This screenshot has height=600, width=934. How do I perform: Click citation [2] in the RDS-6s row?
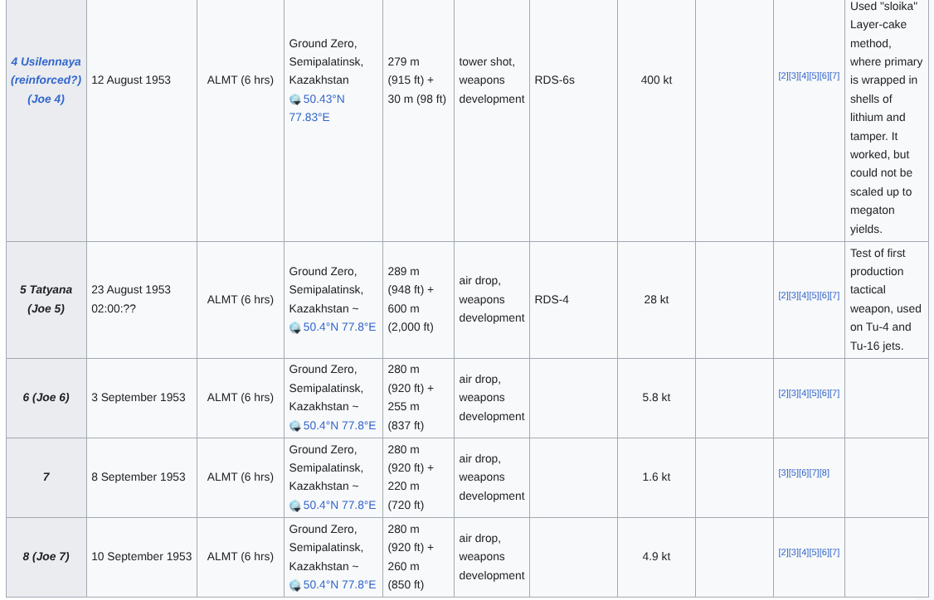tap(783, 76)
